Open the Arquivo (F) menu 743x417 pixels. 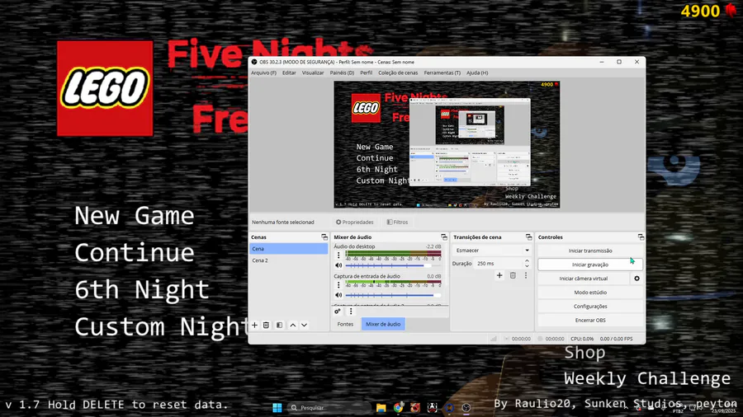click(x=263, y=73)
